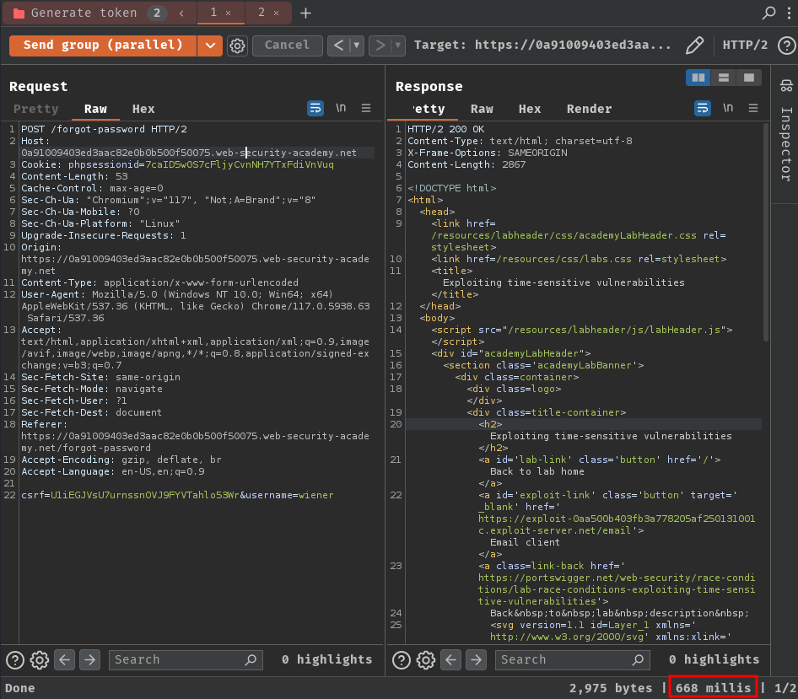The height and width of the screenshot is (699, 798).
Task: Switch request view to Pretty
Action: pyautogui.click(x=35, y=109)
